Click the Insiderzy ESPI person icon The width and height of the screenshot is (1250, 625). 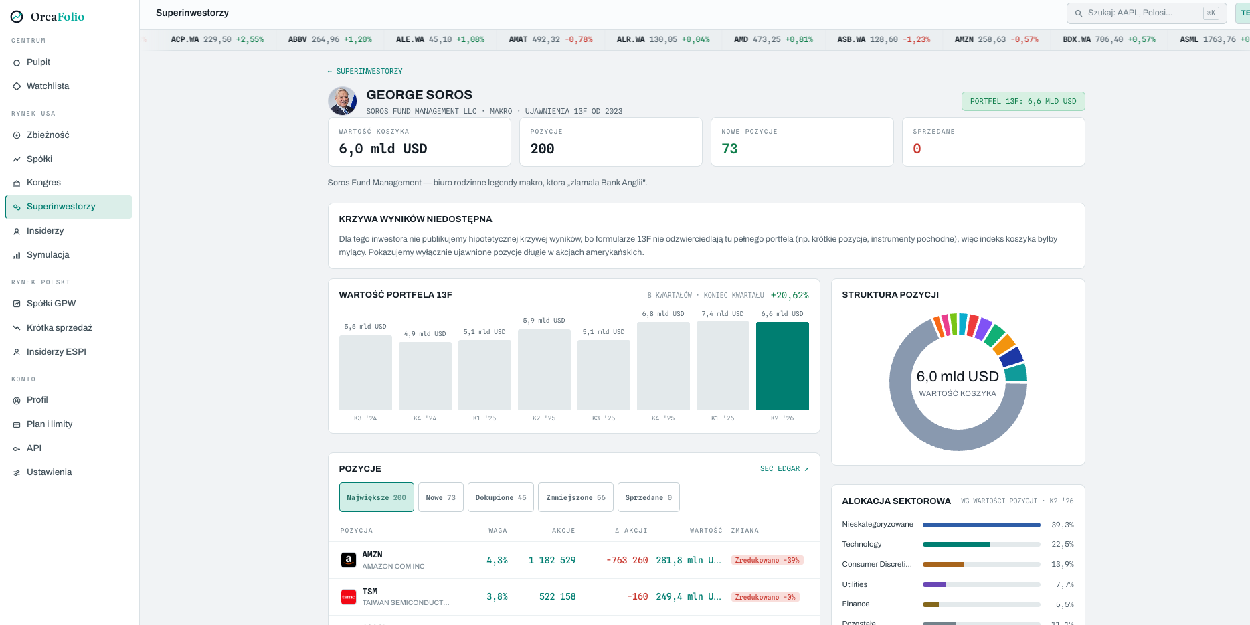[x=17, y=352]
